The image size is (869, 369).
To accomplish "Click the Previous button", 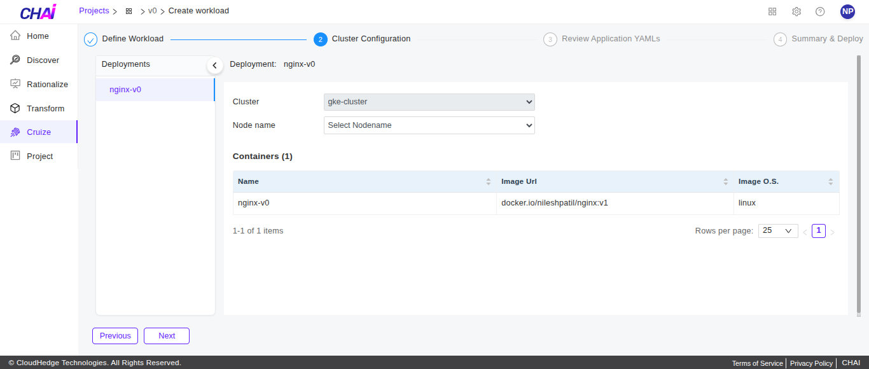I will [115, 336].
